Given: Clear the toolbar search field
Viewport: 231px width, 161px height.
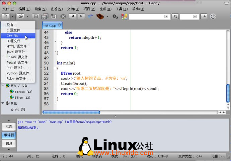Looking at the screenshot, I should click(x=166, y=16).
